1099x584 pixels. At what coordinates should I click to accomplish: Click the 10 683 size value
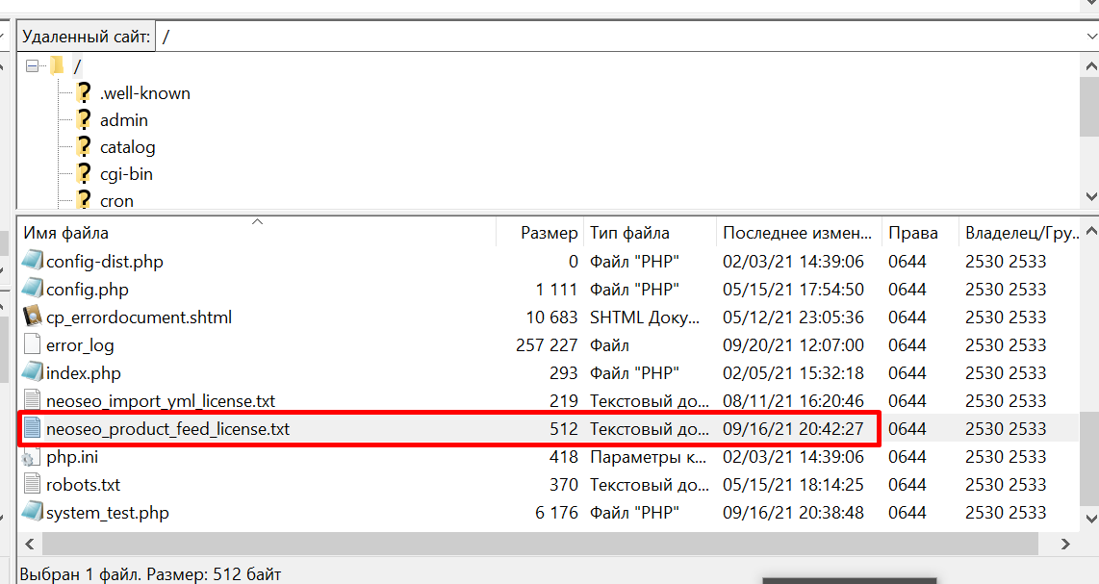(552, 317)
